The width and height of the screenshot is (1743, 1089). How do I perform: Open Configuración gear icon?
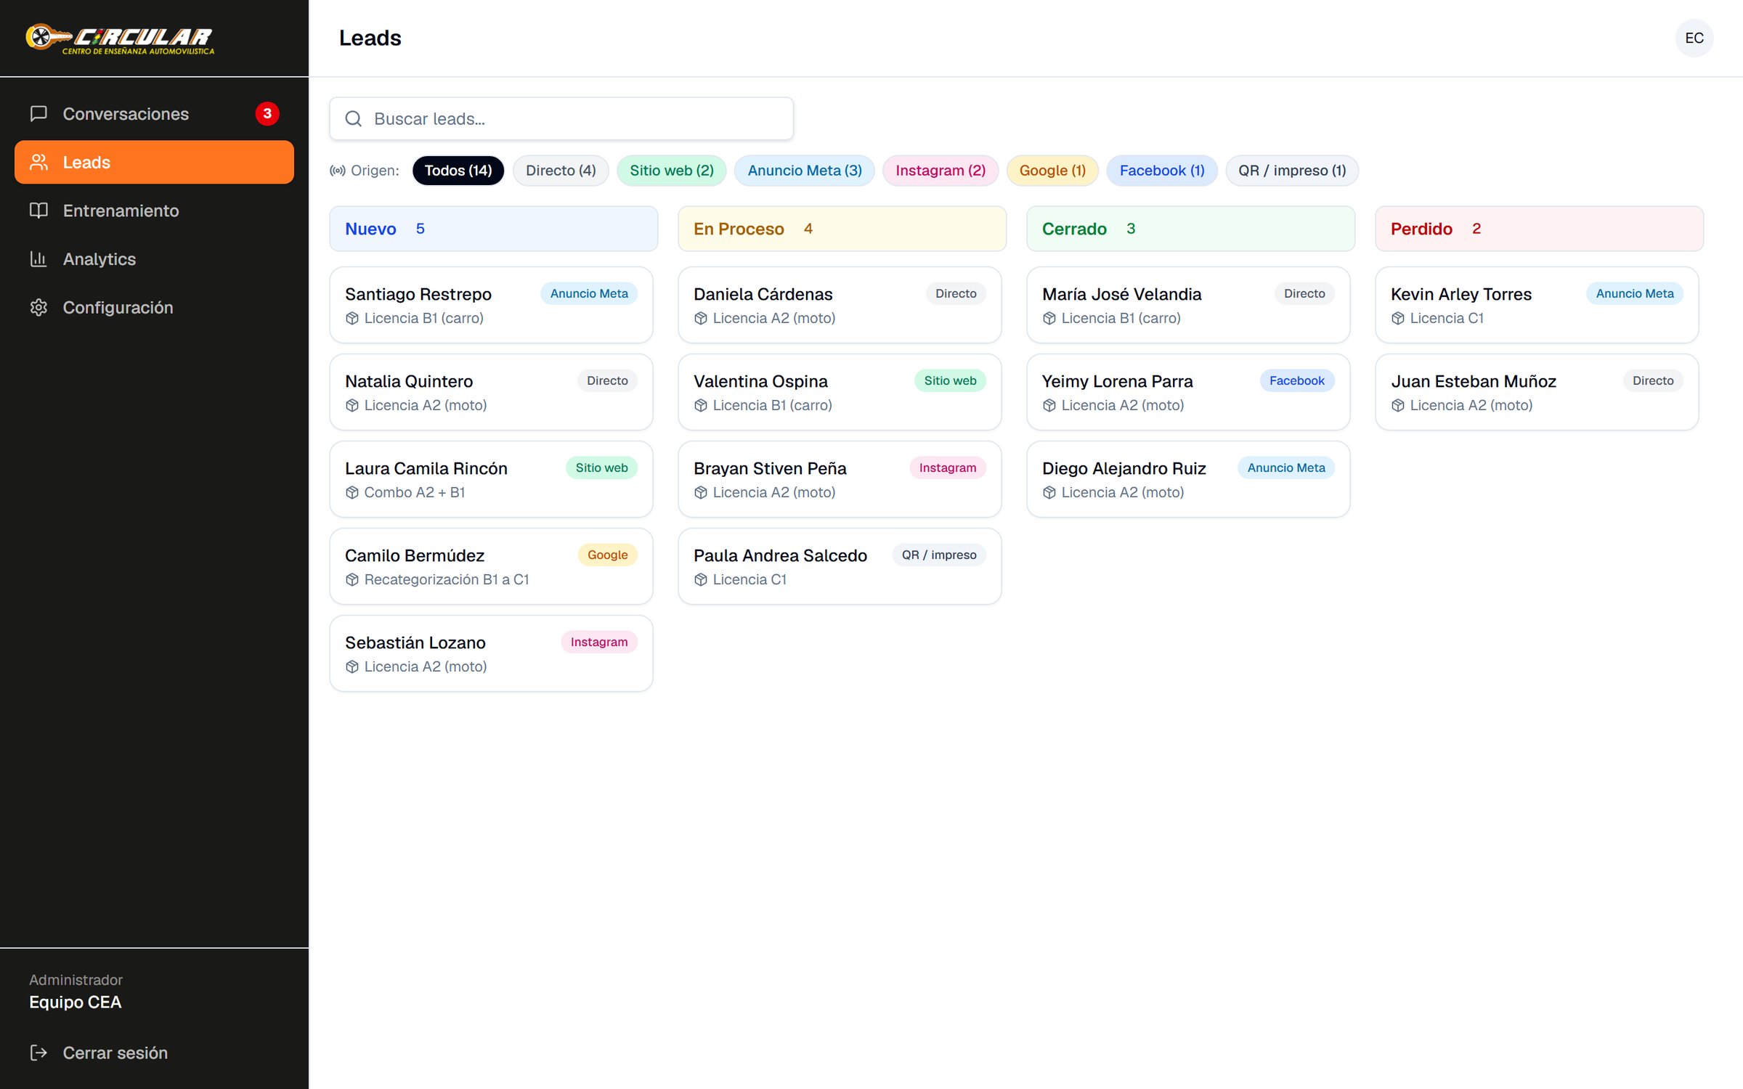38,307
